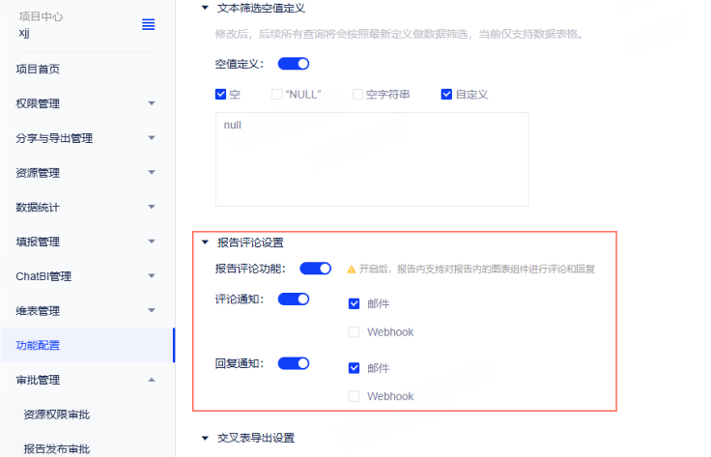Click the warning icon next to 报告评论功能

(x=352, y=269)
